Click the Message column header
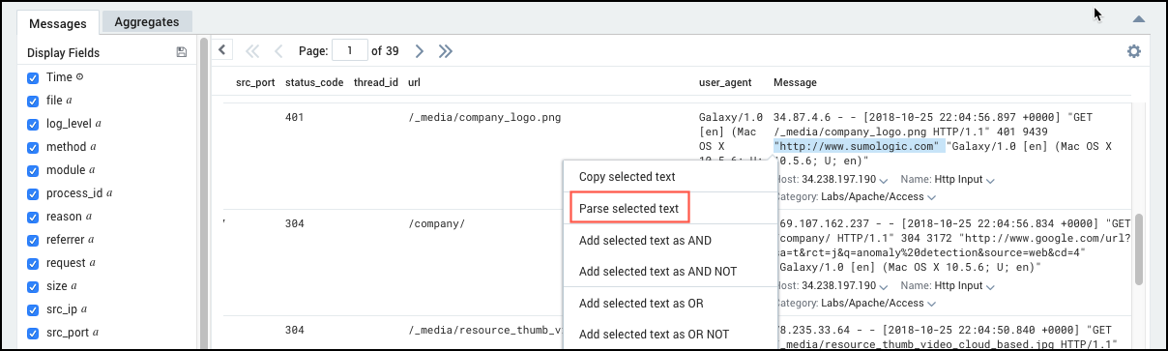Image resolution: width=1168 pixels, height=351 pixels. 796,83
